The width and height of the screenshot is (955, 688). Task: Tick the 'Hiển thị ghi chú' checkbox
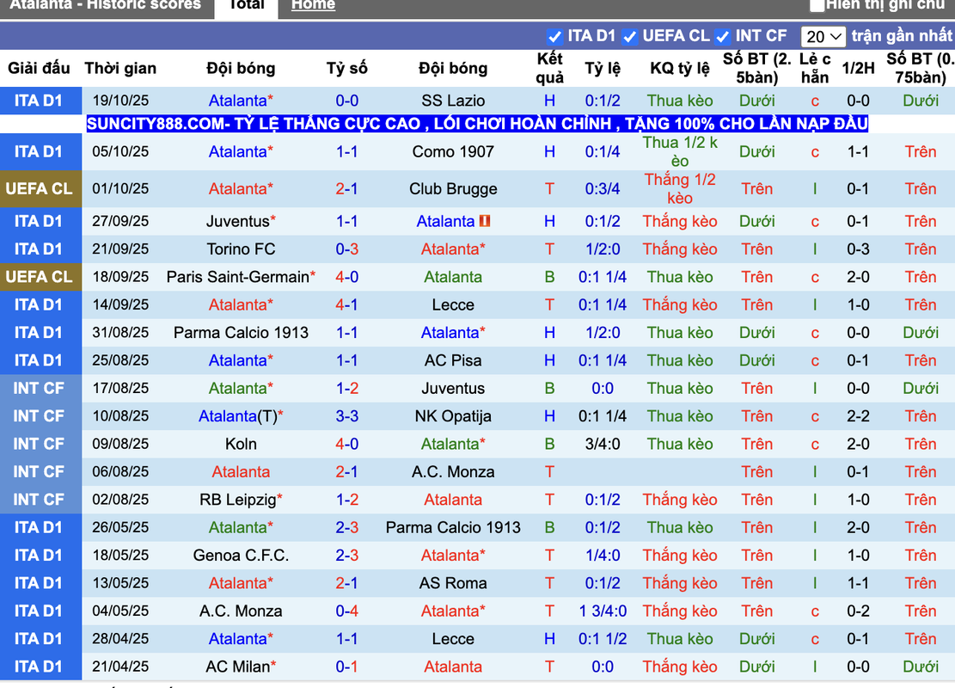tap(817, 5)
